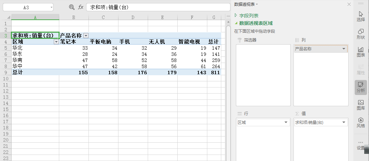Select column G header
Screen dimensions: 369x161
[x=214, y=17]
